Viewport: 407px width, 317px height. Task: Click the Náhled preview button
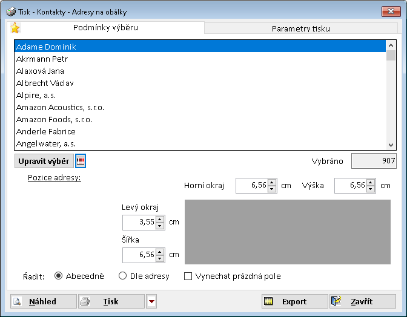tap(44, 301)
